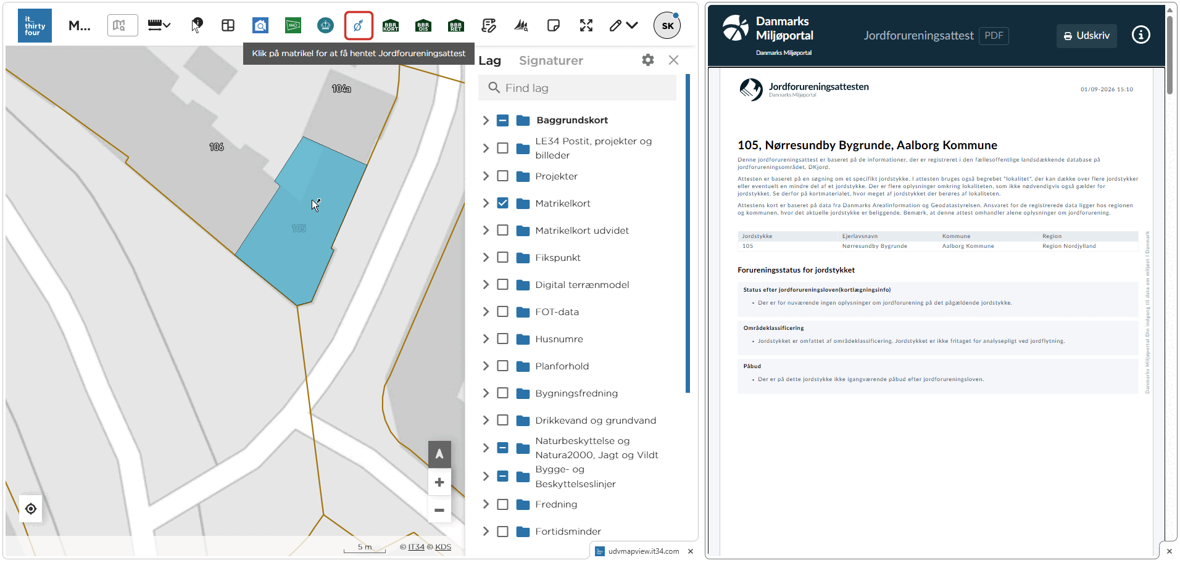
Task: Open the BBR RET tool
Action: (x=456, y=26)
